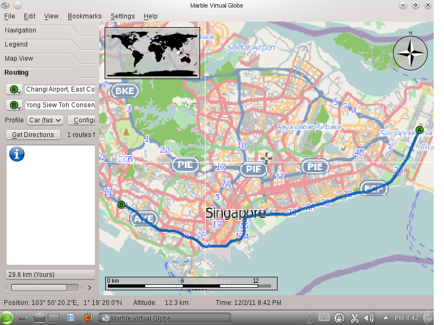Click the Yong Siew Toh destination field
This screenshot has width=444, height=325.
[60, 105]
